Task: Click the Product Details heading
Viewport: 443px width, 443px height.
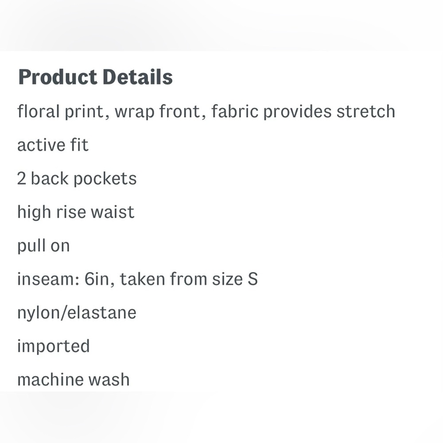Action: tap(95, 77)
